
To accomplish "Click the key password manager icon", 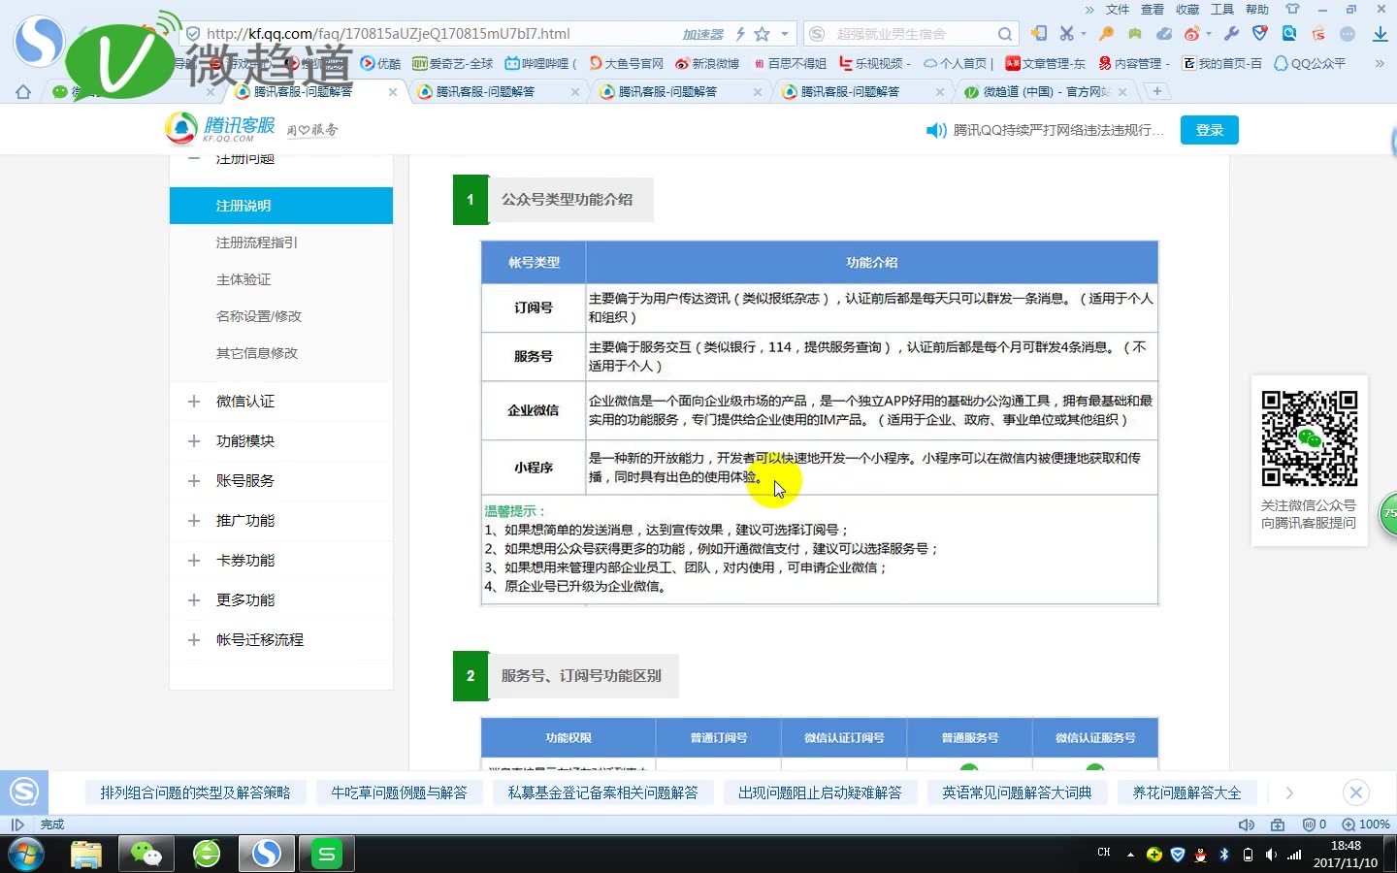I will 1106,34.
